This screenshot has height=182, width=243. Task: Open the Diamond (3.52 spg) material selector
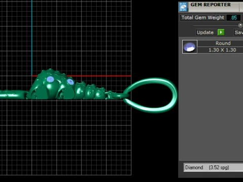tap(213, 167)
